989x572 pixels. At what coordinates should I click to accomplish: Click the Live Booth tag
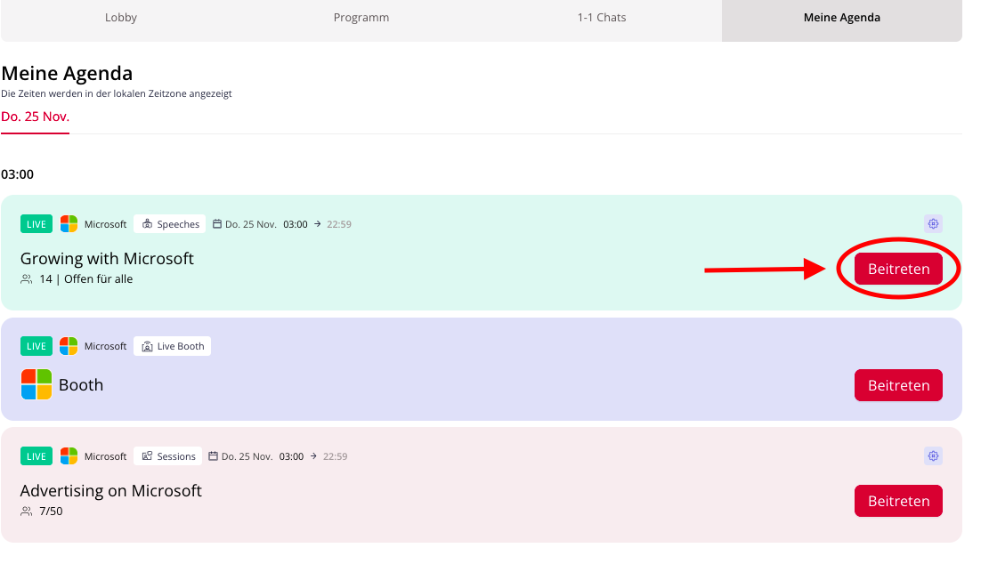pos(172,346)
